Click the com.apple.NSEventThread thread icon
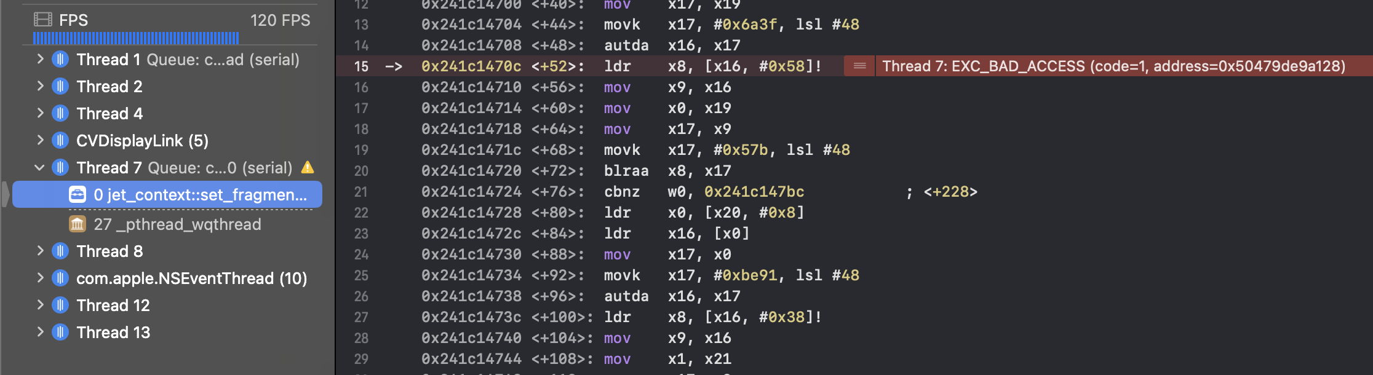This screenshot has height=375, width=1373. click(60, 278)
